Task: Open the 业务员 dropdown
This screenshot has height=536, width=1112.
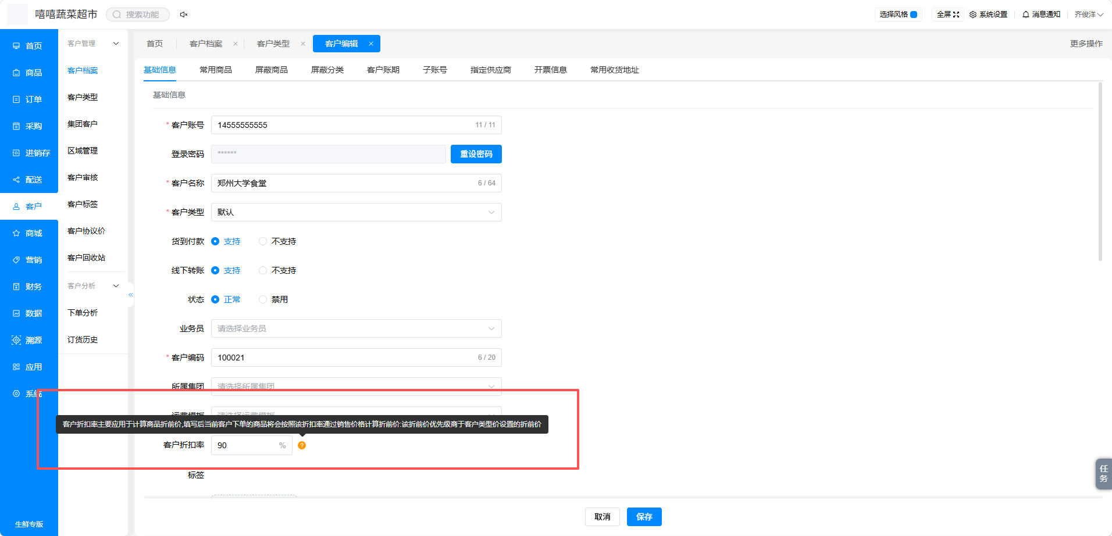Action: tap(356, 328)
